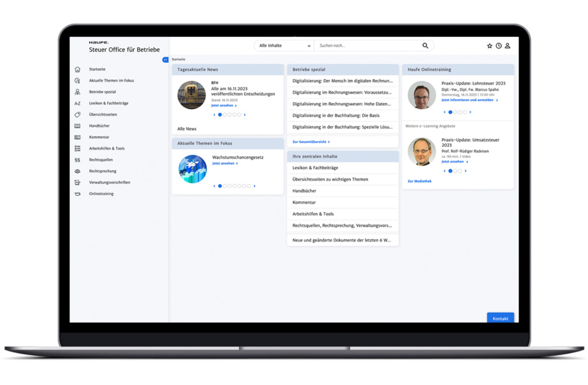Click the Rechtsprechung scales icon
The image size is (588, 385).
click(x=78, y=171)
